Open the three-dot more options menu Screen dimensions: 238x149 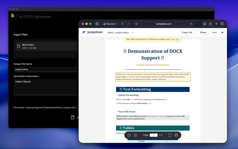click(214, 32)
